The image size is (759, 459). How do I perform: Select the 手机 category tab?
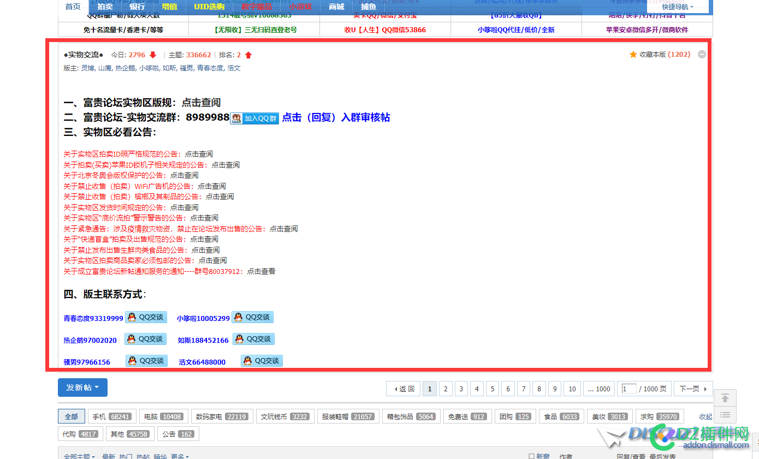(x=112, y=416)
